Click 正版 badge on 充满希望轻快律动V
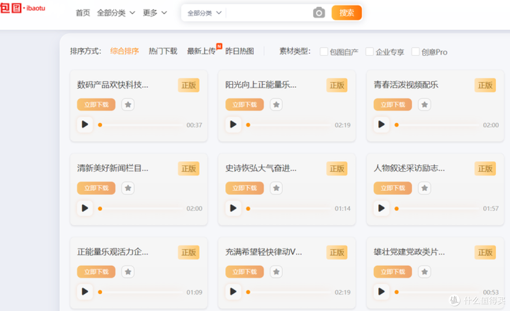Image resolution: width=510 pixels, height=311 pixels. [x=337, y=252]
